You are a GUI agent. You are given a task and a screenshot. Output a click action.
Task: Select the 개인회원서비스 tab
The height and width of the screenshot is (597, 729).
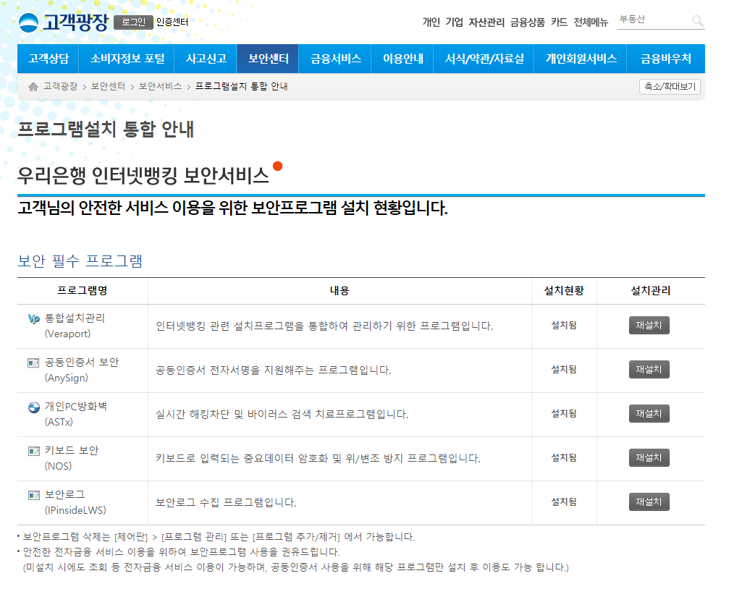(x=581, y=59)
